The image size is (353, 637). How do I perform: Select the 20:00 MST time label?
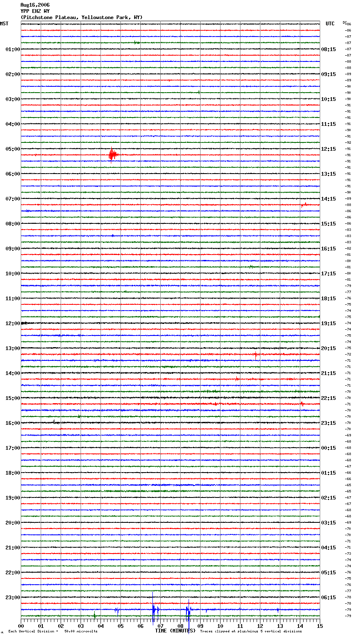tap(12, 523)
